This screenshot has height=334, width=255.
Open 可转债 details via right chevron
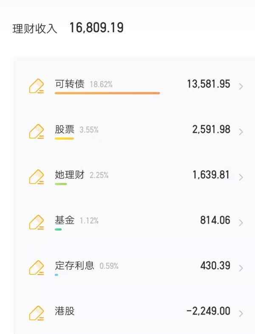point(241,87)
